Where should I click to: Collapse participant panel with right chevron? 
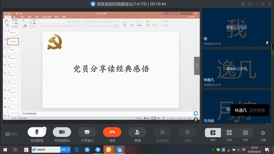pos(197,66)
